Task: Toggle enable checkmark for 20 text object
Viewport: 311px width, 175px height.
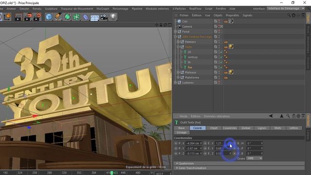Action: (222, 52)
